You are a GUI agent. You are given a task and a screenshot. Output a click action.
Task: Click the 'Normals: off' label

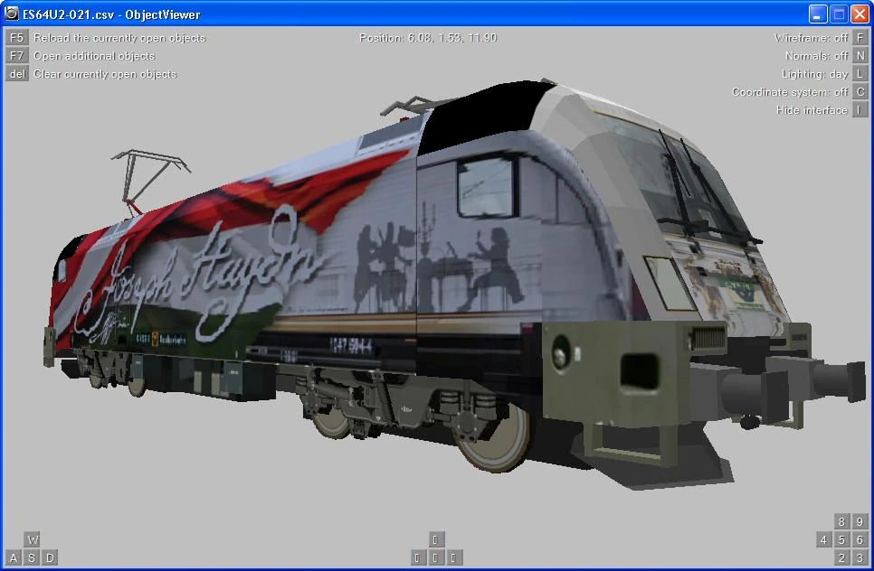pos(817,56)
